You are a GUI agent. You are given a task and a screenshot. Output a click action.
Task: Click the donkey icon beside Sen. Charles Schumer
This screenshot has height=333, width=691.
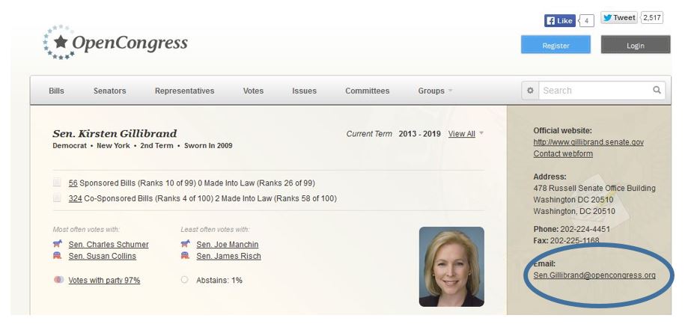58,244
